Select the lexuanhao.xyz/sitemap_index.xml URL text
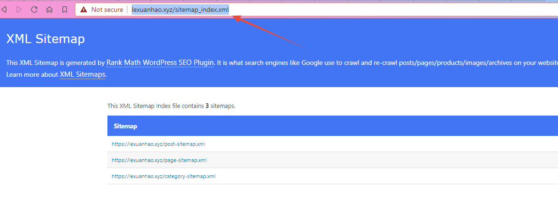This screenshot has height=198, width=558. 180,9
